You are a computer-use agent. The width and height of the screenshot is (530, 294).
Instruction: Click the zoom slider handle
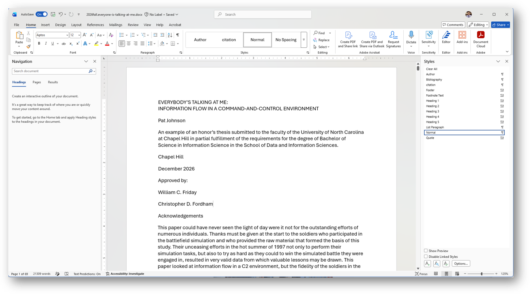pyautogui.click(x=481, y=274)
